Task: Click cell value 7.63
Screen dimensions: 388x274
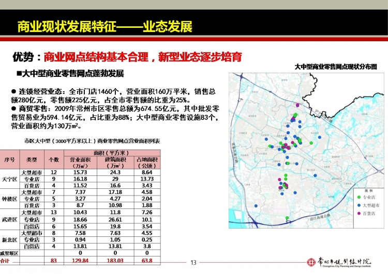Action: coord(115,233)
